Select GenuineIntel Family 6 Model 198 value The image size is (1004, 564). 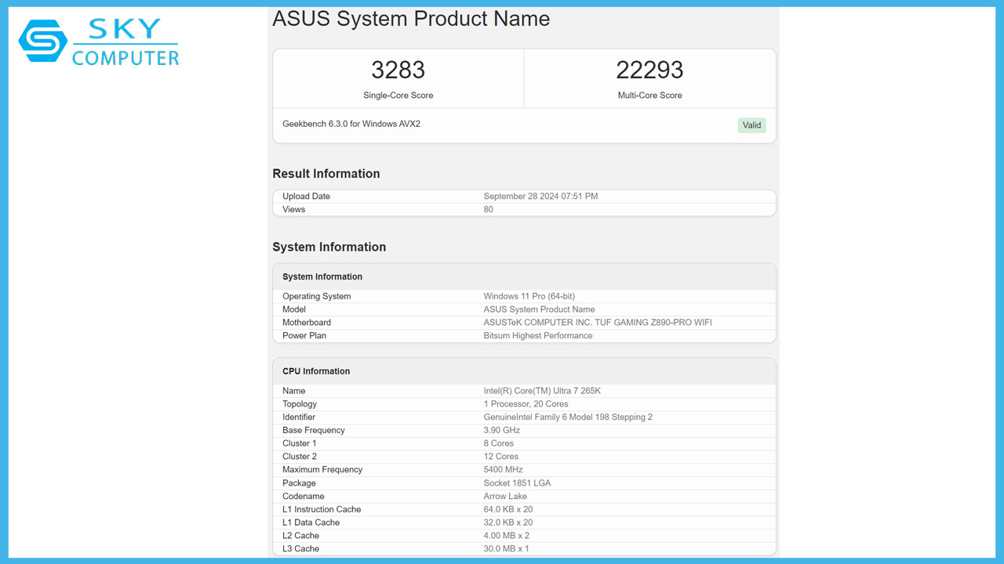pyautogui.click(x=568, y=418)
